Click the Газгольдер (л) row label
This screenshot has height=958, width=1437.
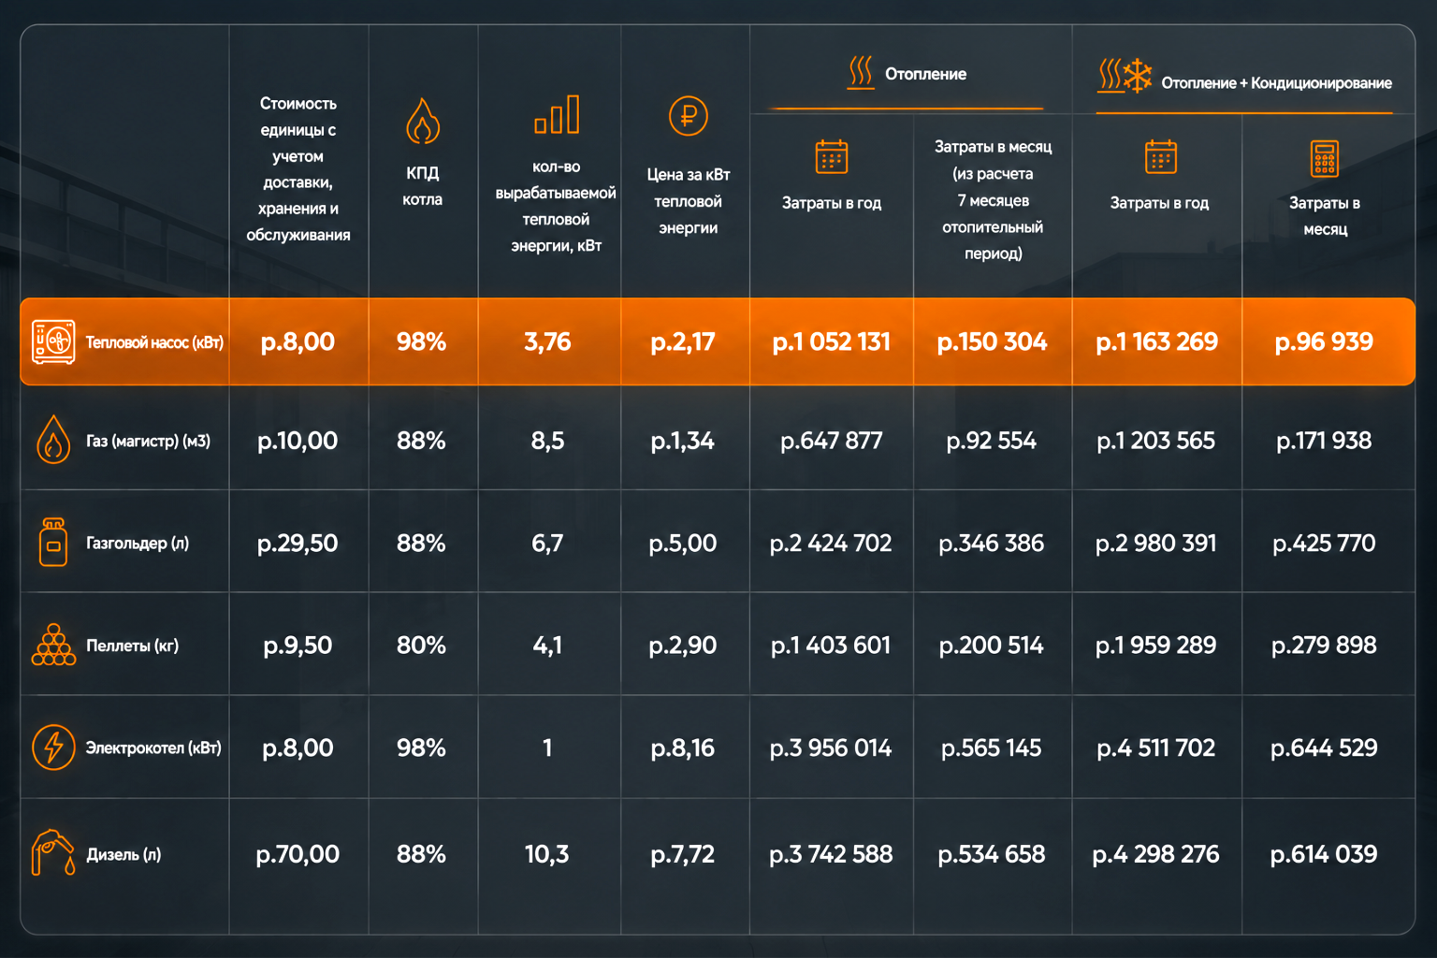click(x=138, y=543)
